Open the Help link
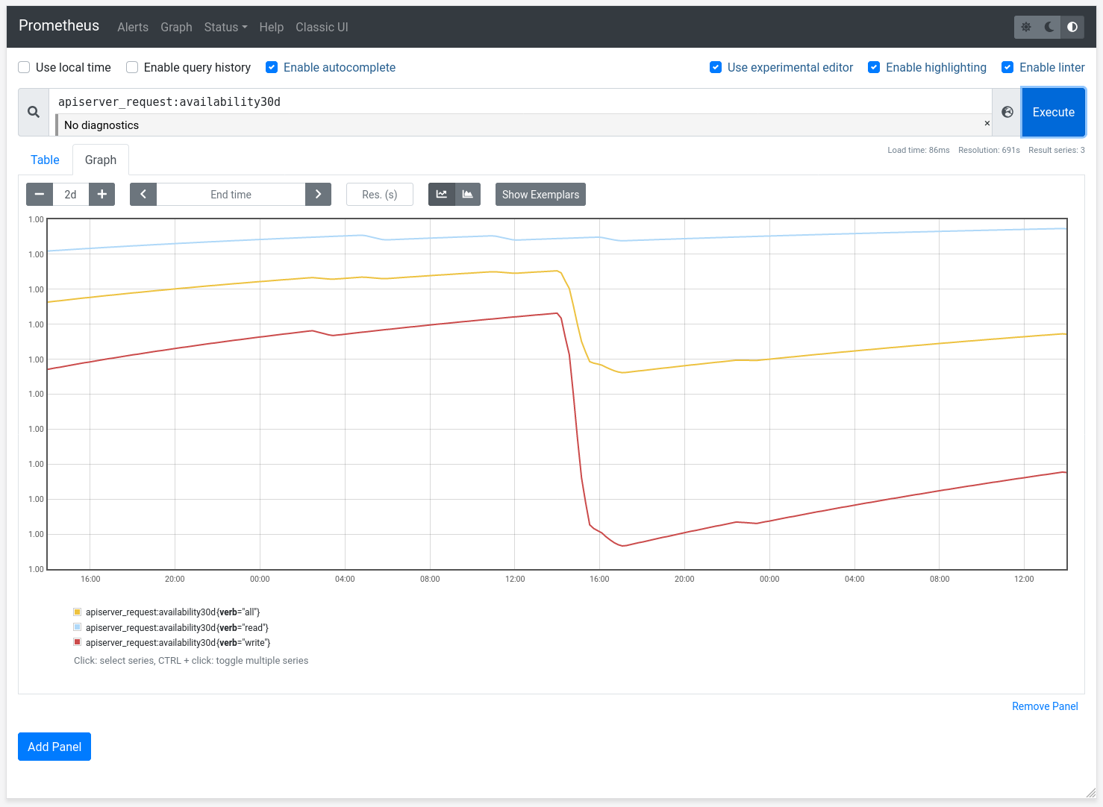 [x=272, y=27]
